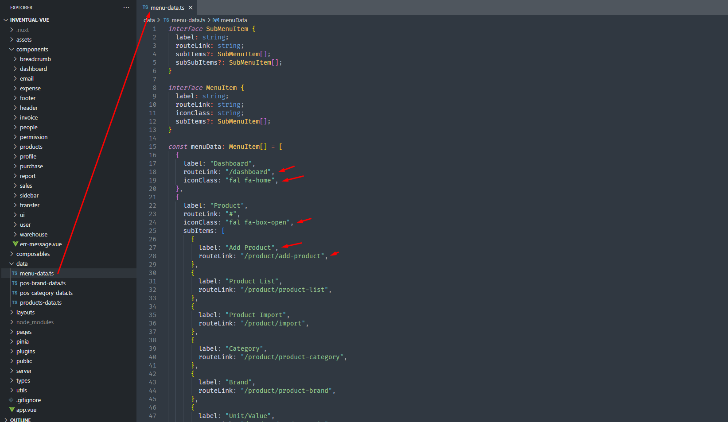Switch to the menu-data.ts tab
The image size is (728, 422).
(167, 8)
